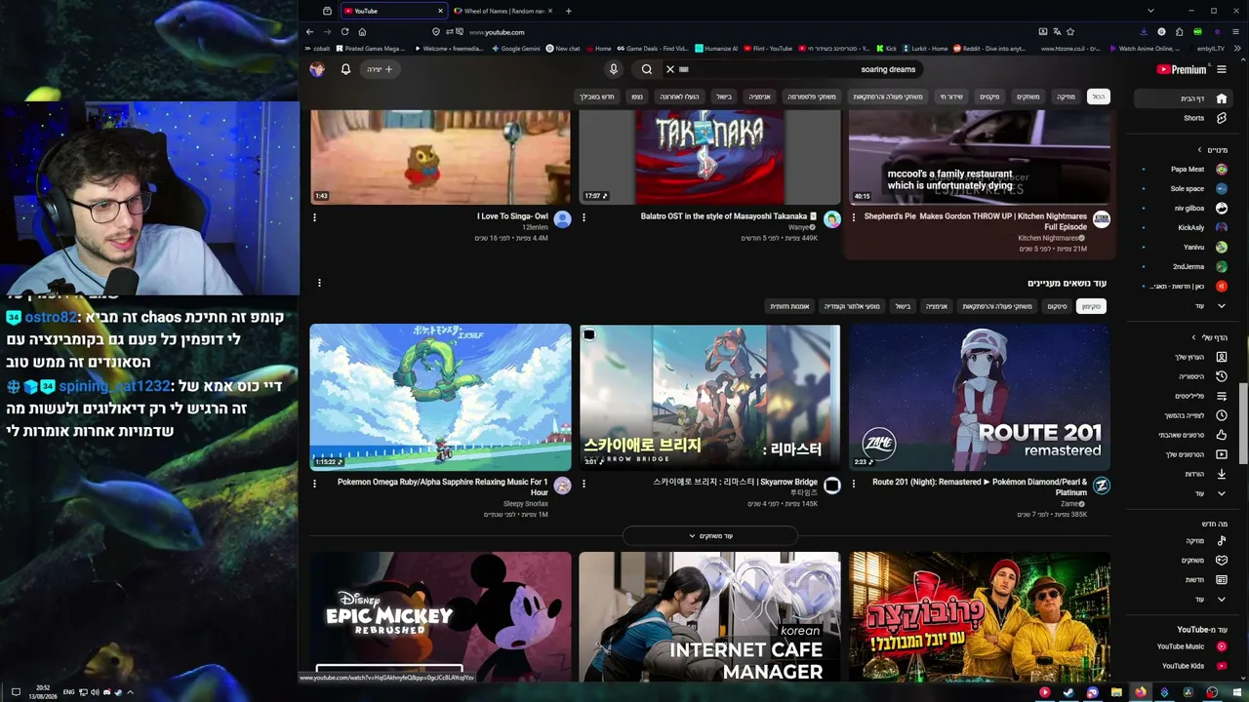Select the 'All' filter chip in top row
Viewport: 1249px width, 702px height.
tap(1099, 97)
